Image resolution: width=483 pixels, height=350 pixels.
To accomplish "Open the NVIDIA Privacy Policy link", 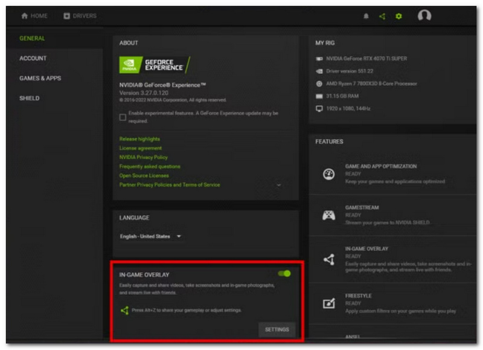I will click(144, 157).
